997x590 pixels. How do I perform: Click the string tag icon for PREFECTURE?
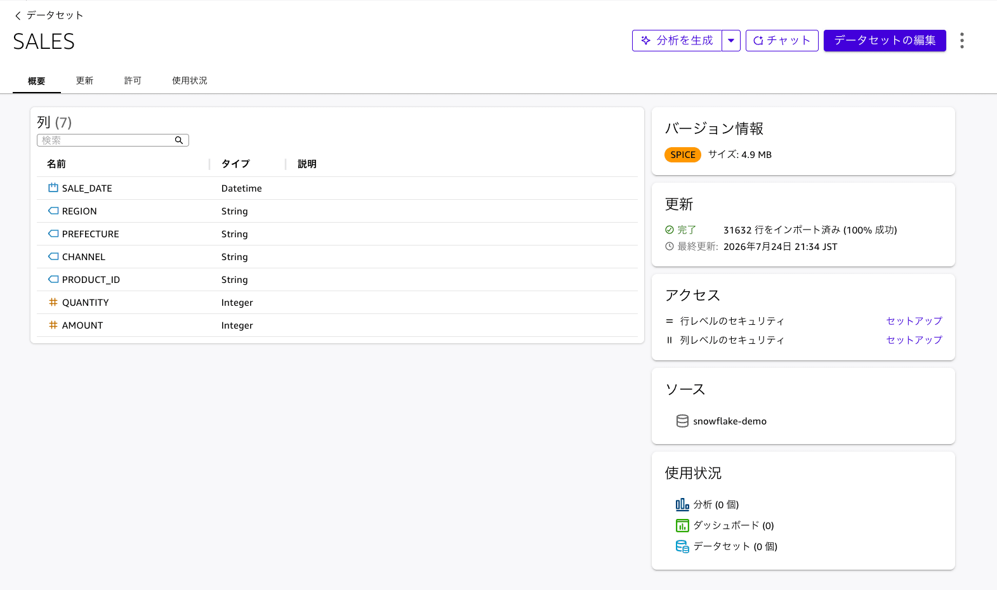coord(53,233)
